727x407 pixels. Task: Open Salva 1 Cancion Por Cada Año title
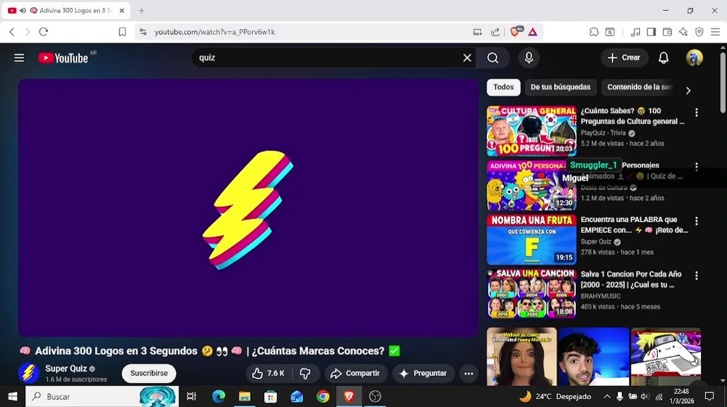631,279
